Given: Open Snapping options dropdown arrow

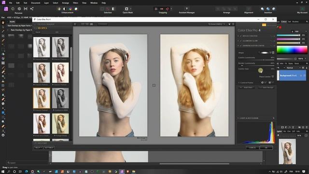Looking at the screenshot, I should (x=171, y=9).
